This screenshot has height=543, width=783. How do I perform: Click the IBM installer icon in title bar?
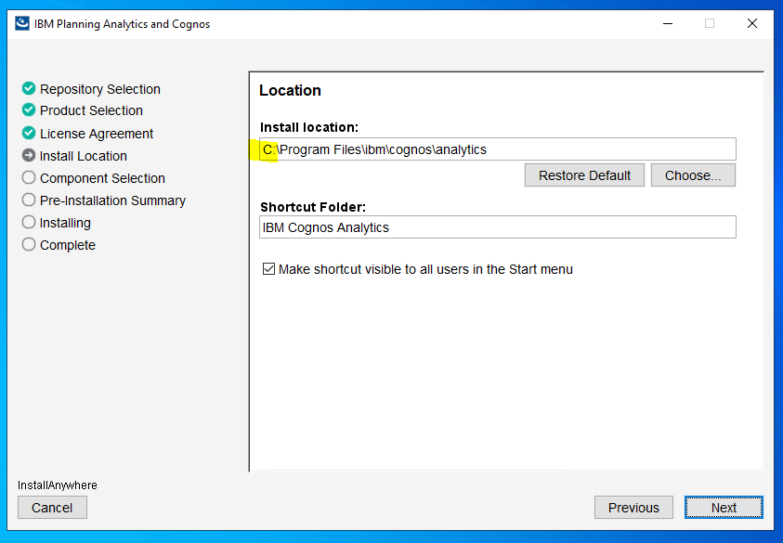(22, 23)
